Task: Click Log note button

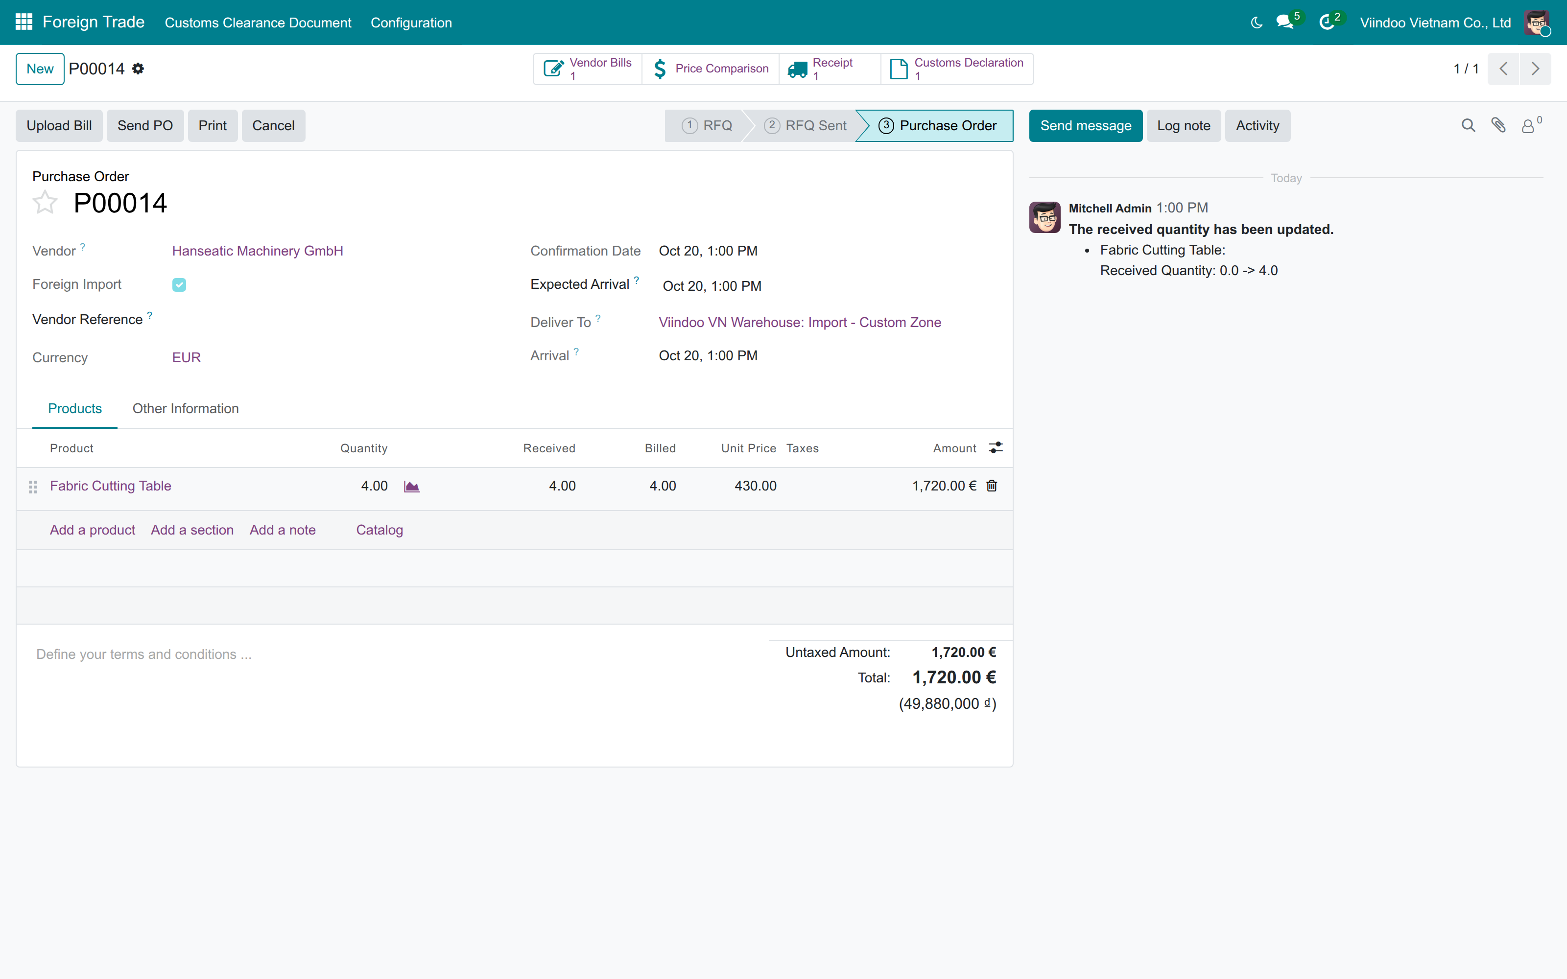Action: coord(1183,126)
